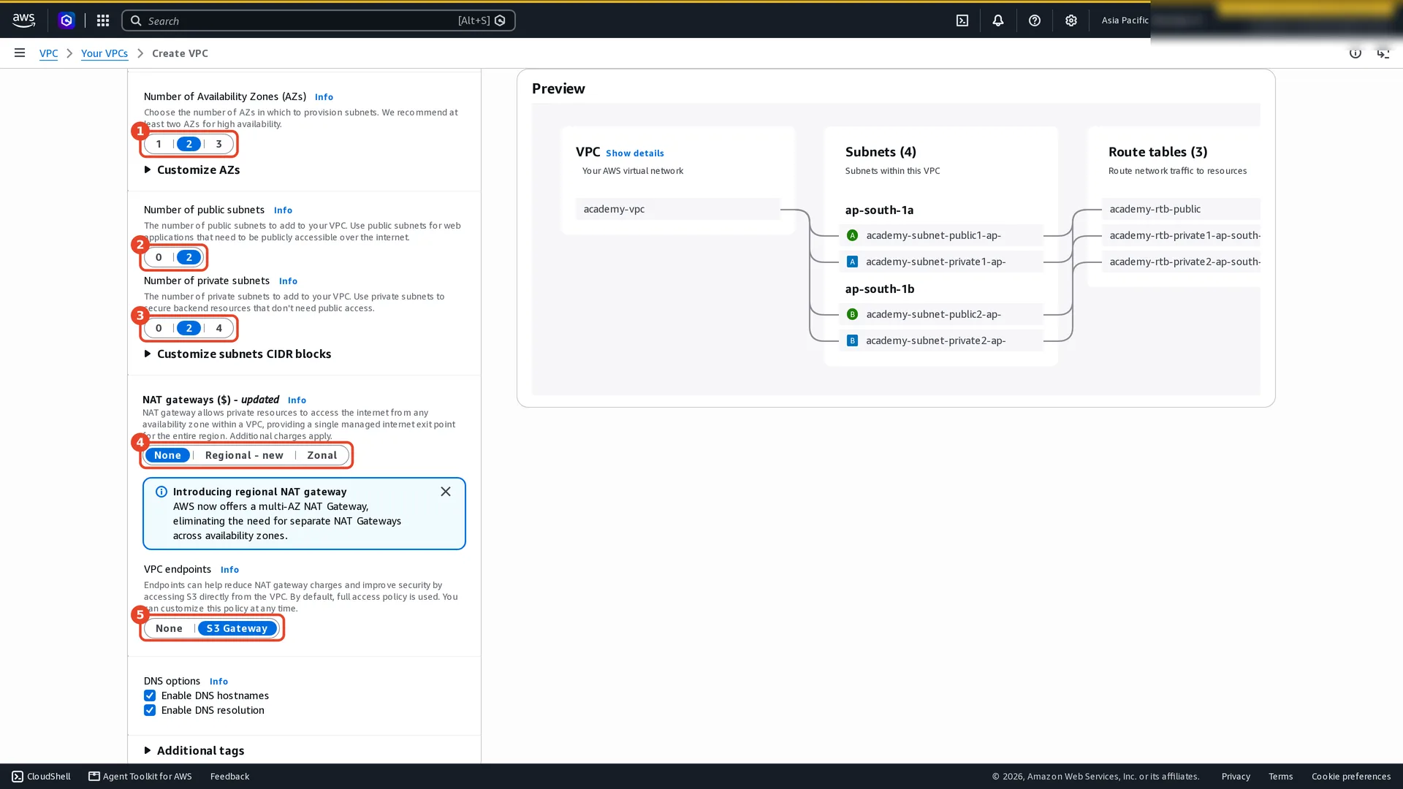This screenshot has height=789, width=1403.
Task: Open Privacy link in footer
Action: pyautogui.click(x=1236, y=777)
